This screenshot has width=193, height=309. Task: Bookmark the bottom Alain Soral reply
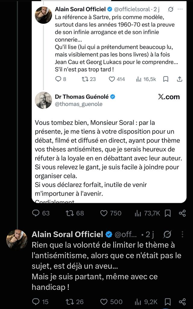pos(168,302)
